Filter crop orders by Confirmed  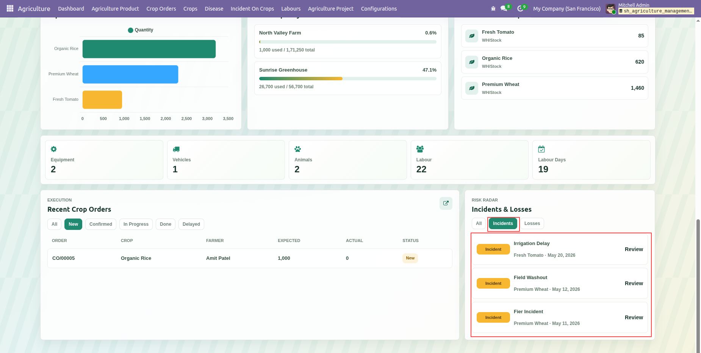coord(101,224)
